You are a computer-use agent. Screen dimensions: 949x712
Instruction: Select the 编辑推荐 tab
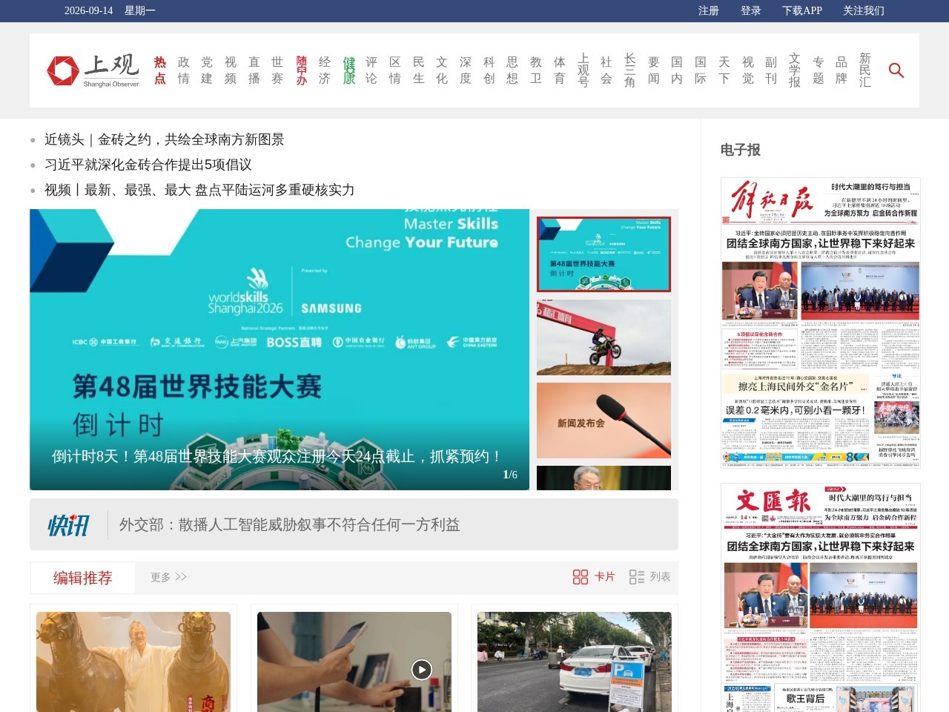coord(82,578)
